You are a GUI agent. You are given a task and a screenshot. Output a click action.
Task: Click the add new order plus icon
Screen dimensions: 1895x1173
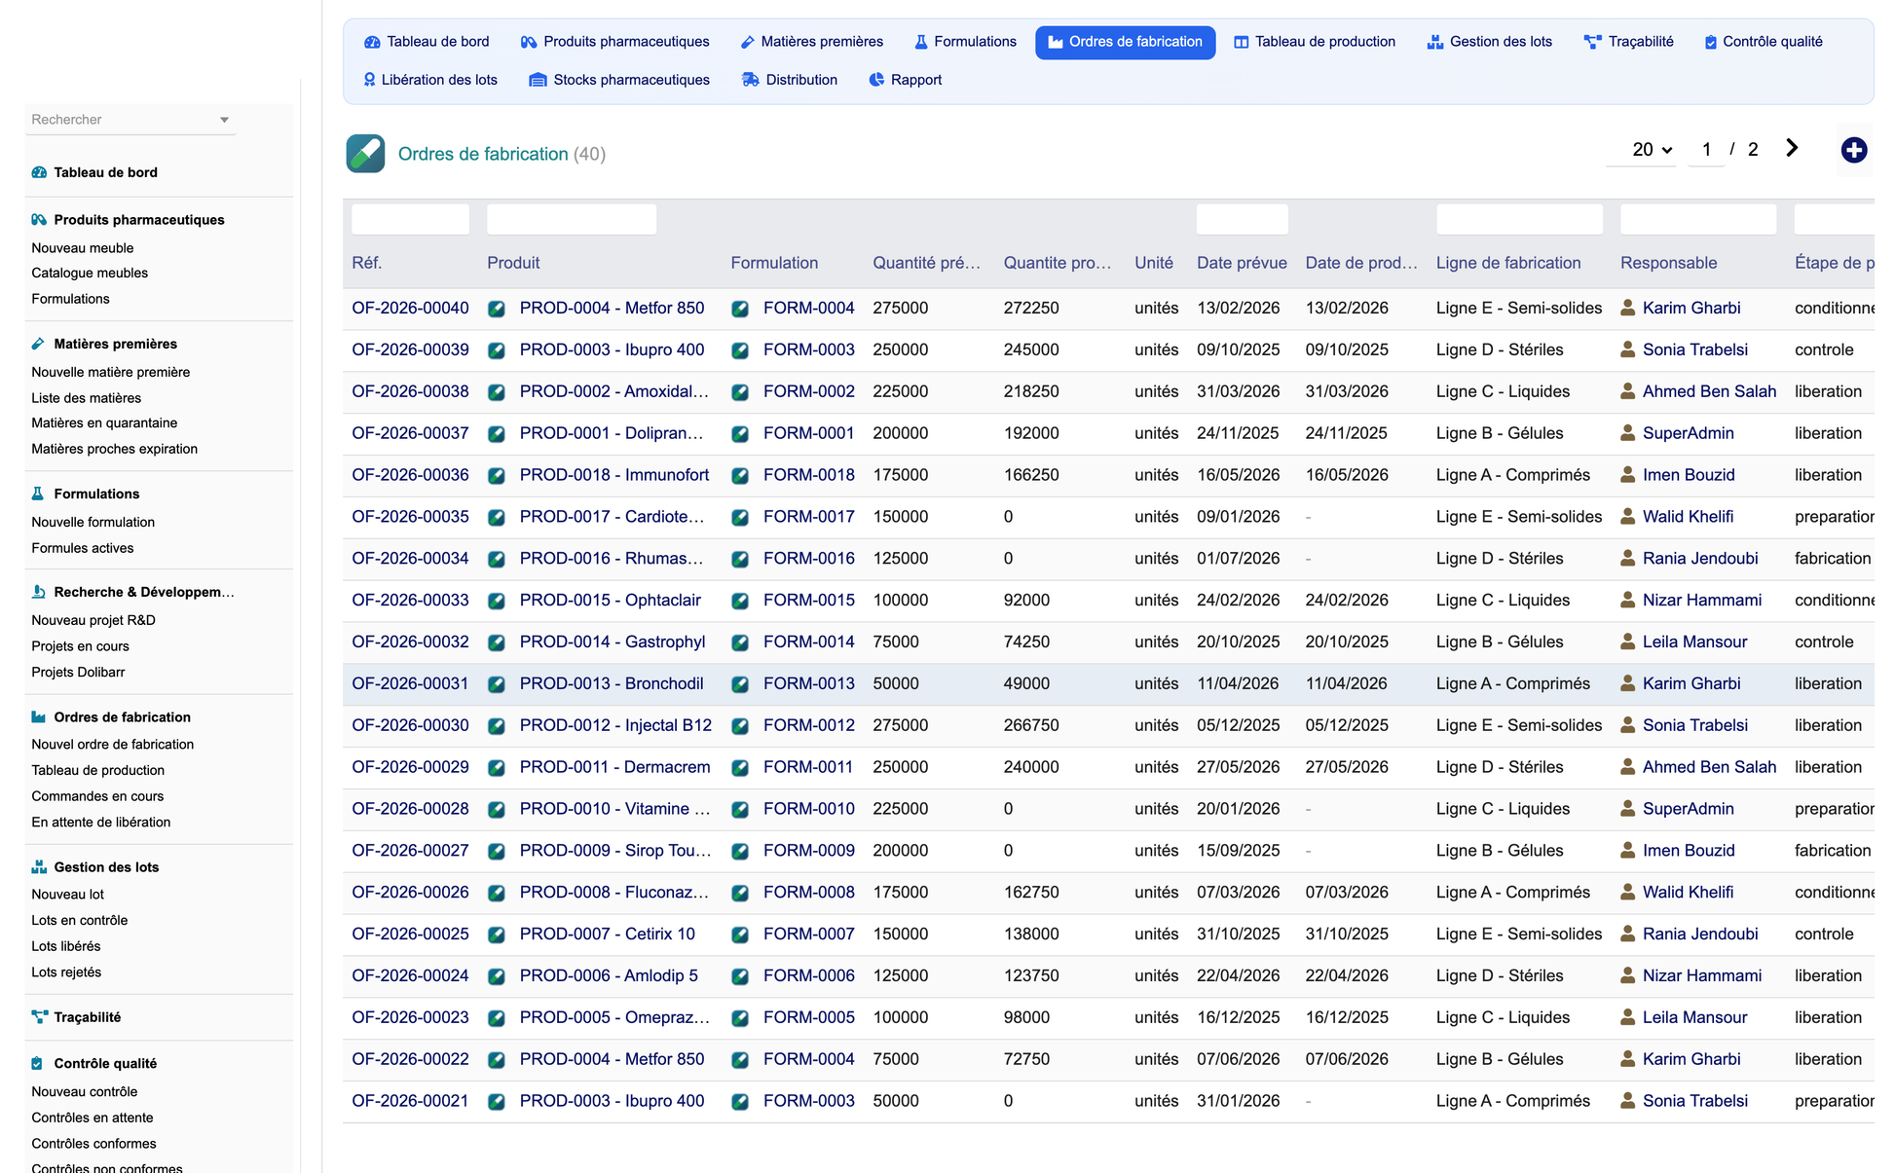pos(1853,150)
